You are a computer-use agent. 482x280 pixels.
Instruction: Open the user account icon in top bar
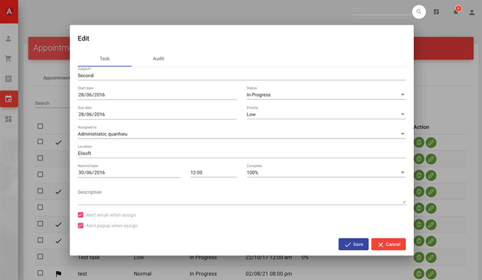coord(472,12)
